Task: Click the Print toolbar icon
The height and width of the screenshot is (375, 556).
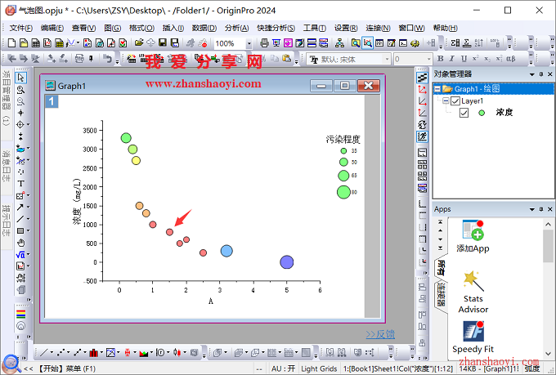Action: tap(264, 43)
